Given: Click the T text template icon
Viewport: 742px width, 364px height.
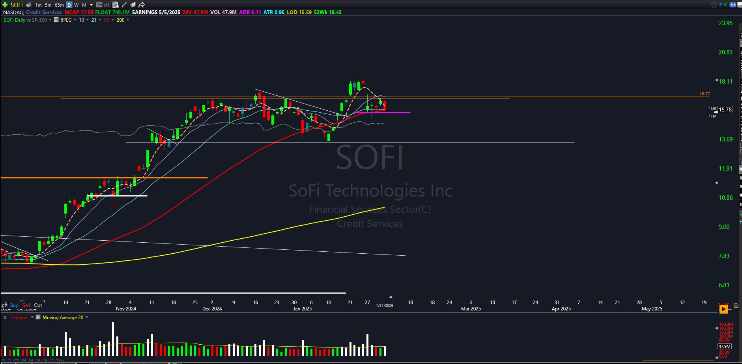Looking at the screenshot, I should (x=99, y=5).
